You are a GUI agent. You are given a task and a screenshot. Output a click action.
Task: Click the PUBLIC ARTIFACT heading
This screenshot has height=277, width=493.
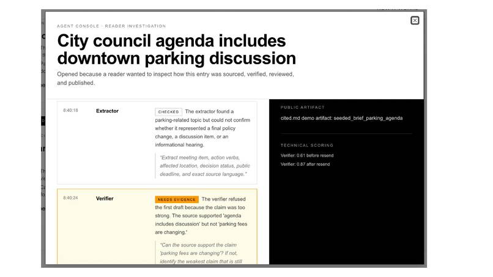coord(302,107)
